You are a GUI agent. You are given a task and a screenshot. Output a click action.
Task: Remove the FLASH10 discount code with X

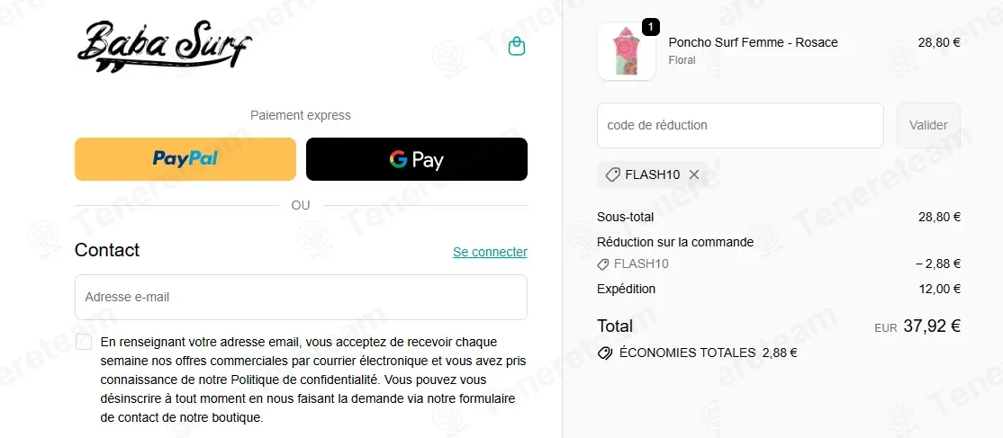point(694,174)
